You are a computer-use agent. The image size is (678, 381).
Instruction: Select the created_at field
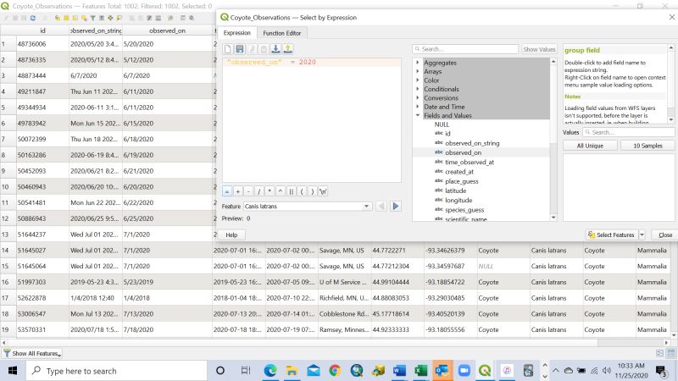click(459, 172)
